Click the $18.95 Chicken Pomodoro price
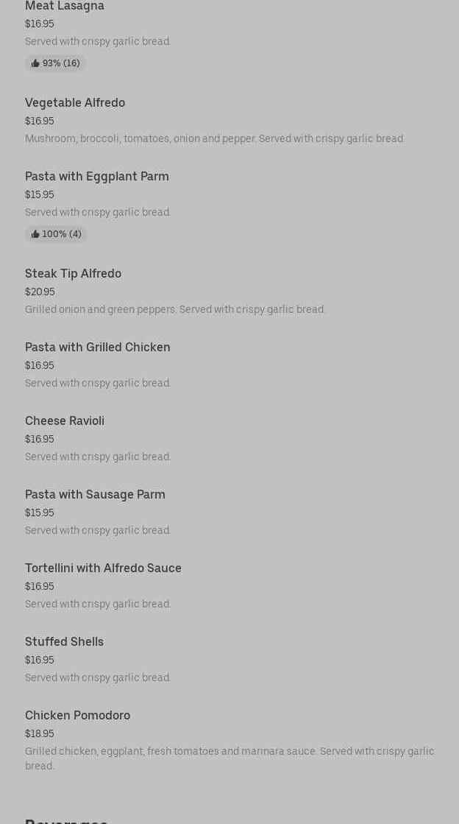The image size is (459, 824). 40,734
